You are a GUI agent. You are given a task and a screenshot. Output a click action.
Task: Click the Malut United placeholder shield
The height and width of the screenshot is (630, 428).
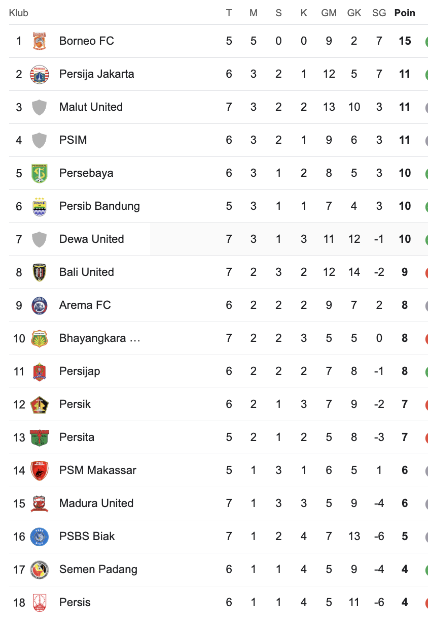click(39, 107)
